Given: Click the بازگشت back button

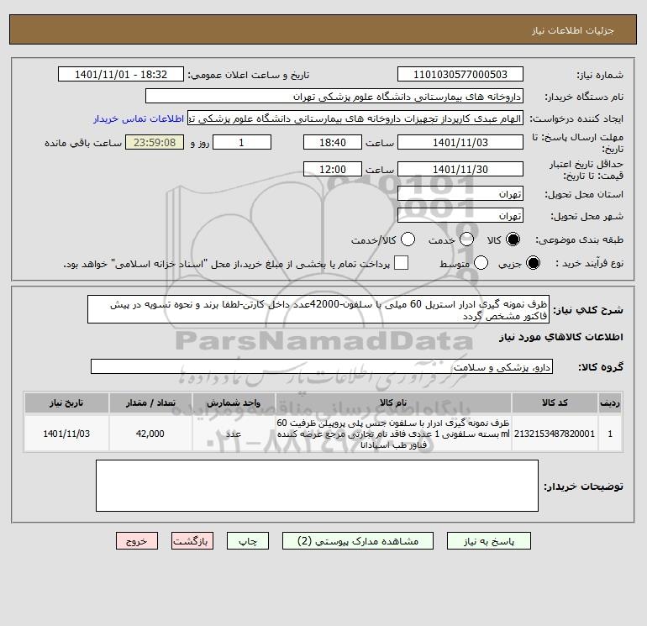Looking at the screenshot, I should point(192,541).
